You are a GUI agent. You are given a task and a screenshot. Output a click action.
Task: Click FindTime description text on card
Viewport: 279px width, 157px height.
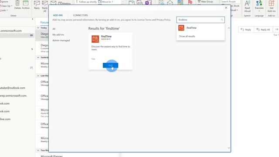pos(110,48)
